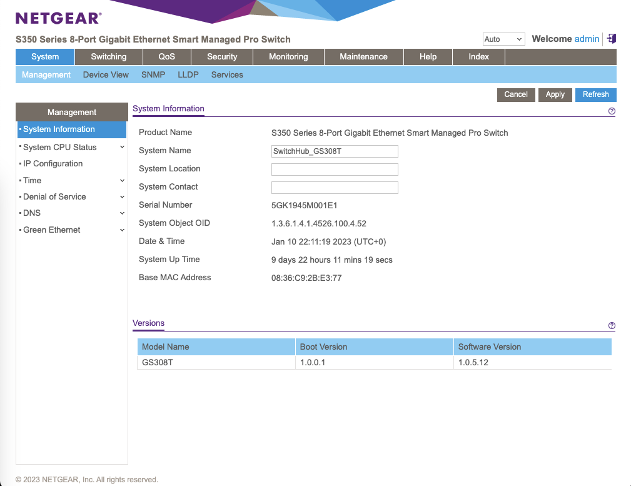Expand System CPU Status chevron

[122, 148]
